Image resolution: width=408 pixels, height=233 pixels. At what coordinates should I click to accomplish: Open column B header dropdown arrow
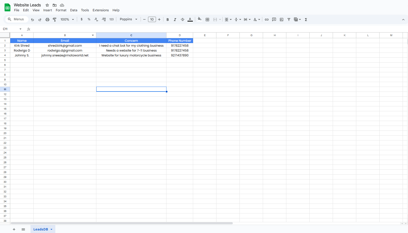(x=93, y=35)
